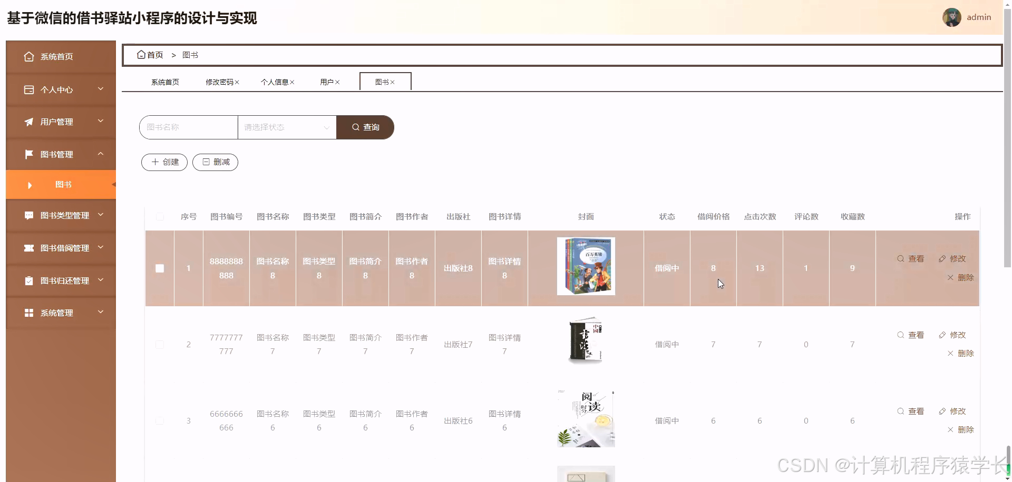1012x482 pixels.
Task: Click the 出版社8 cell
Action: (458, 268)
